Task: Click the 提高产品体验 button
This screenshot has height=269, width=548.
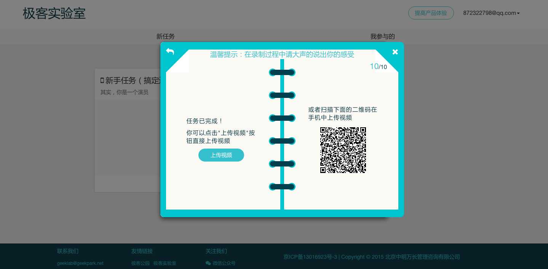Action: 431,13
